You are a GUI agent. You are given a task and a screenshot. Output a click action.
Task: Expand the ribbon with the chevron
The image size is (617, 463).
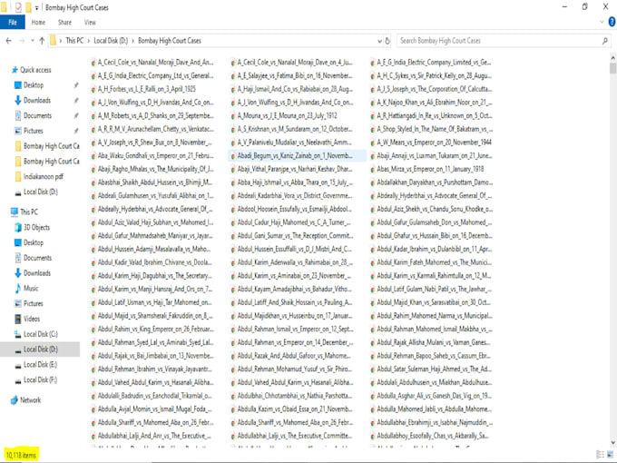point(602,22)
